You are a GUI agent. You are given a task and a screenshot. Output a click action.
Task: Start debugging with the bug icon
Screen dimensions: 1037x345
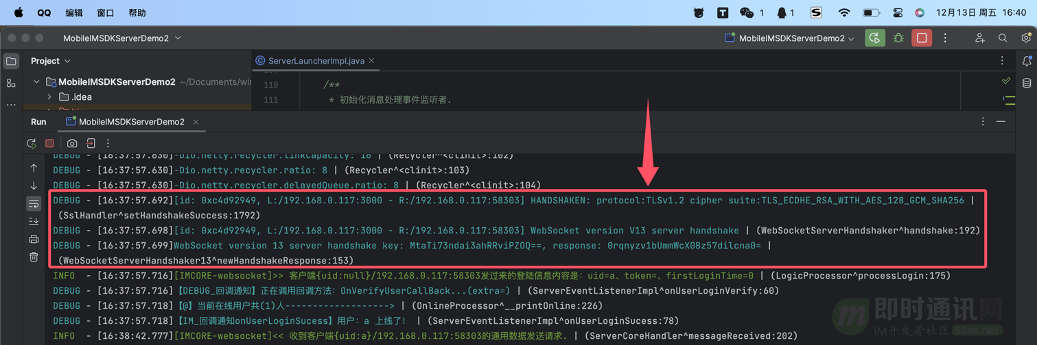tap(898, 38)
